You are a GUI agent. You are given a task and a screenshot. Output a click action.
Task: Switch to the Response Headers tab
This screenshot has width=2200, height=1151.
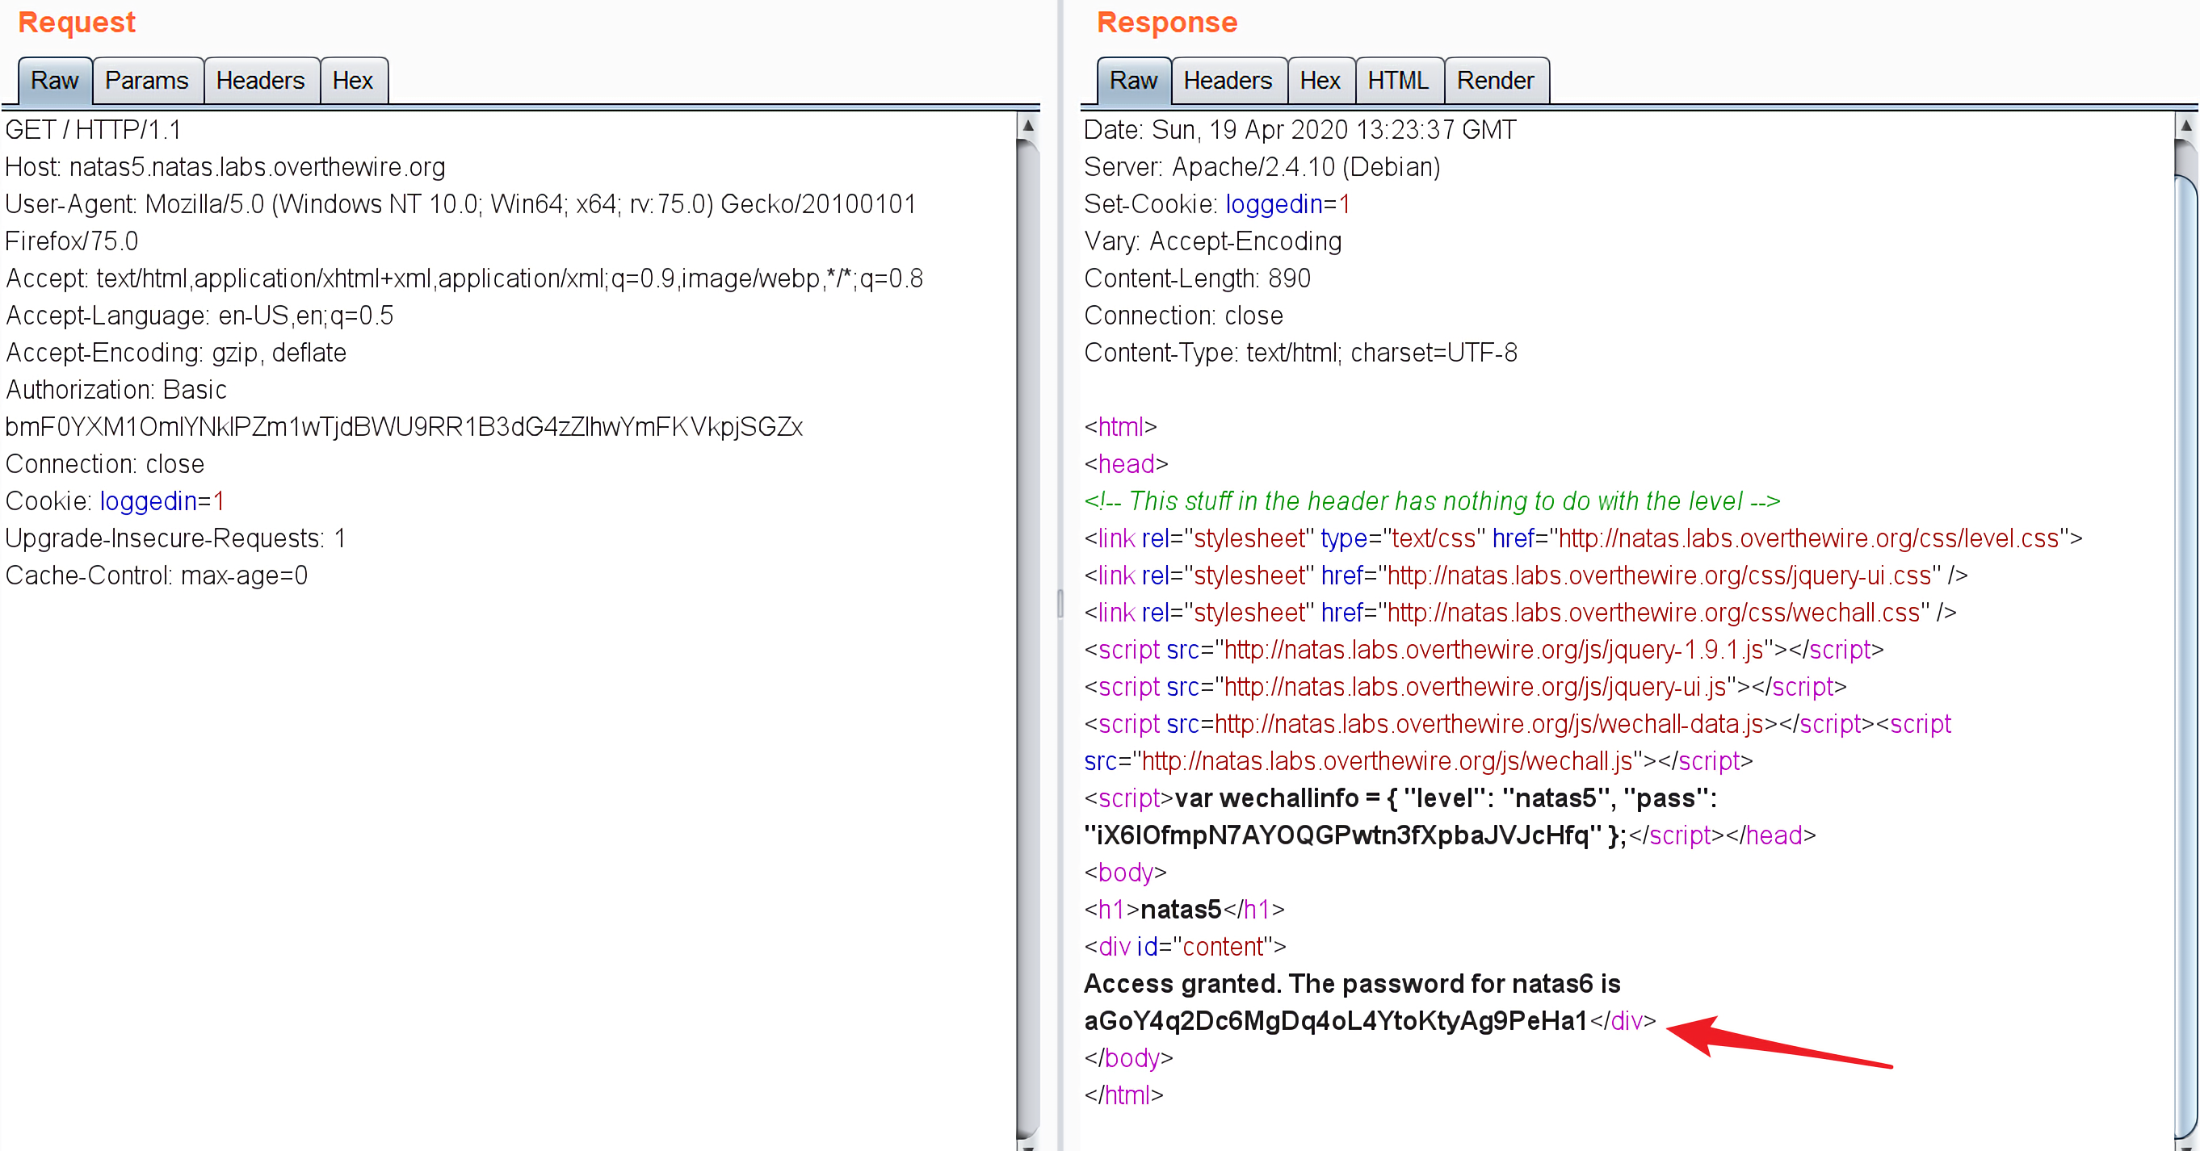coord(1228,81)
